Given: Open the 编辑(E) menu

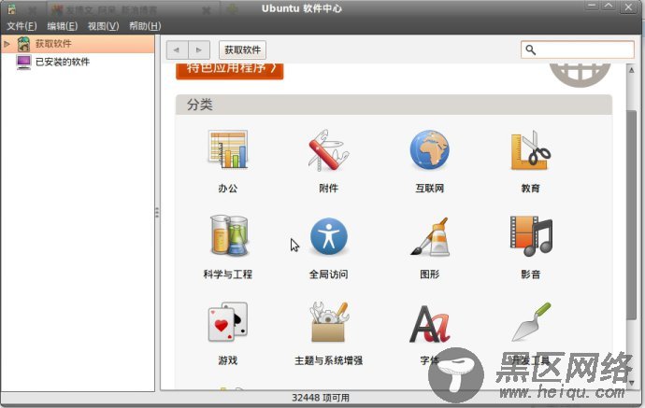Looking at the screenshot, I should click(x=62, y=26).
